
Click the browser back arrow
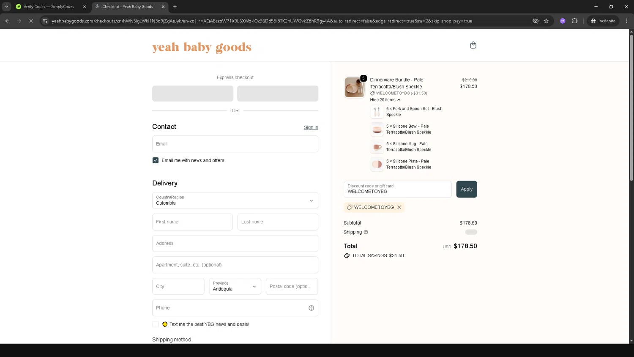pyautogui.click(x=7, y=21)
